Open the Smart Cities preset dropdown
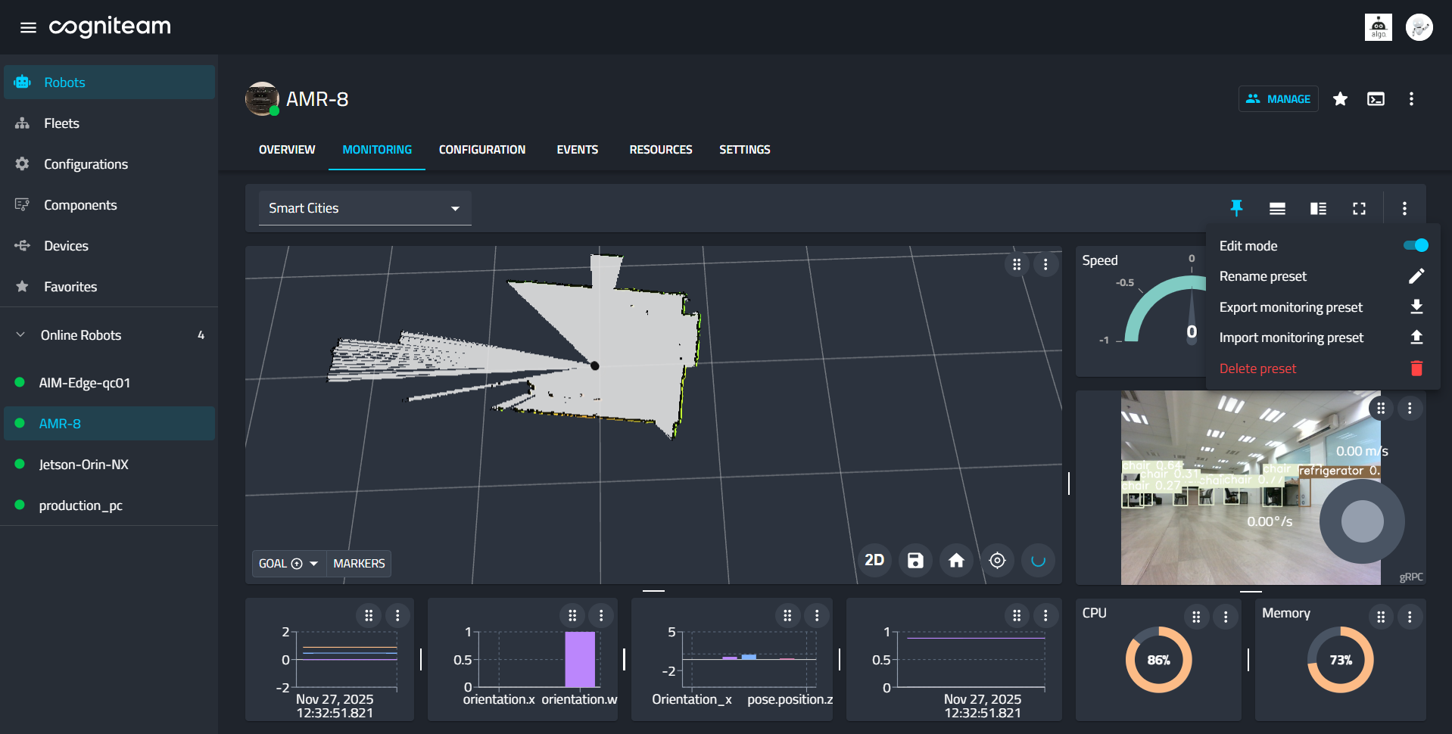Viewport: 1452px width, 734px height. pos(365,208)
